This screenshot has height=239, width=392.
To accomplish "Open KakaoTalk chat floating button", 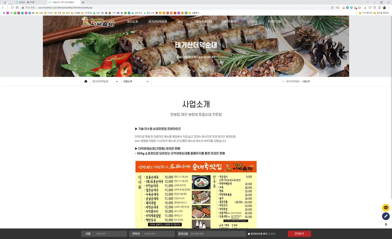I will click(x=386, y=208).
